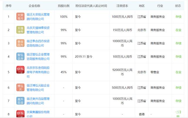Open 宿迁大荣恒元管理顾问有限公司 company link

coord(38,17)
